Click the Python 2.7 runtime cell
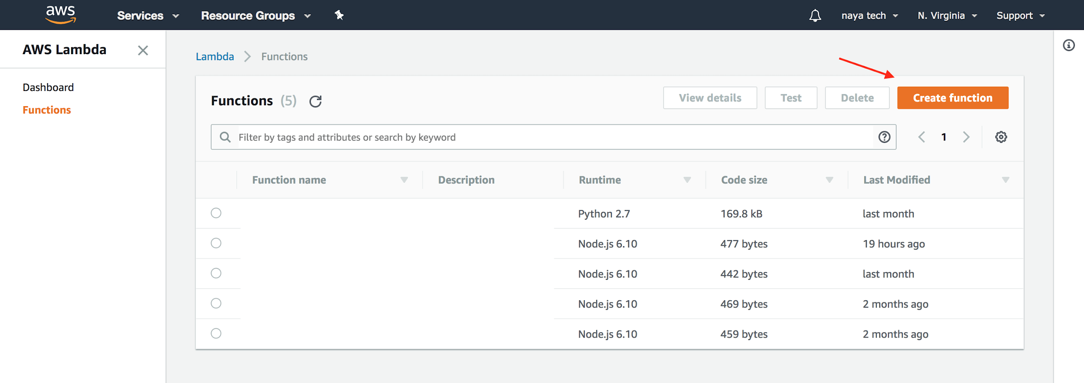 604,214
